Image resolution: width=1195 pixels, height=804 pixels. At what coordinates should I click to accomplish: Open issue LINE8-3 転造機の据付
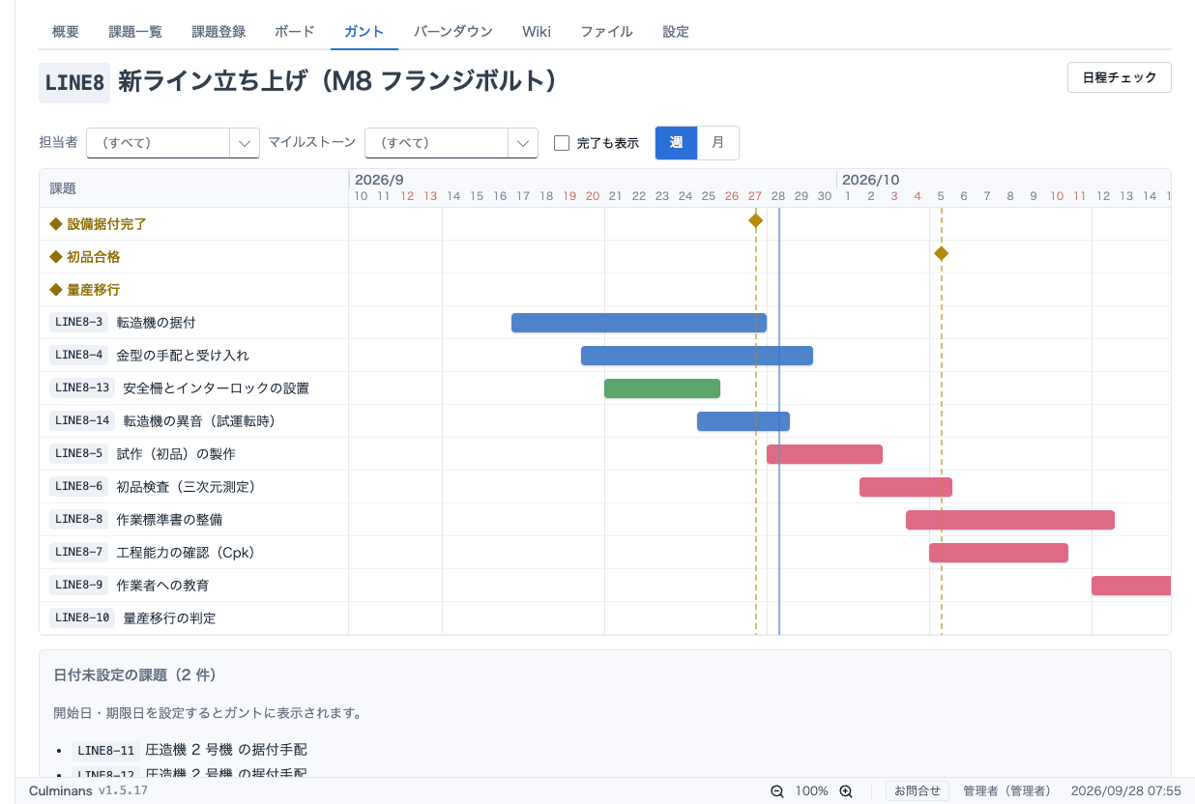tap(123, 322)
